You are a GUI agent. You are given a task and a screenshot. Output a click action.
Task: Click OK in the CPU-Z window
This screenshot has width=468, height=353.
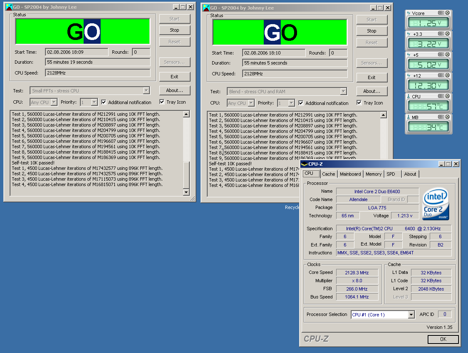443,339
